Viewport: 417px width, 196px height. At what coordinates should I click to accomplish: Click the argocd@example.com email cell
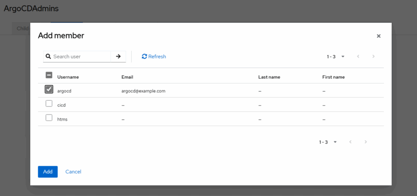[143, 91]
